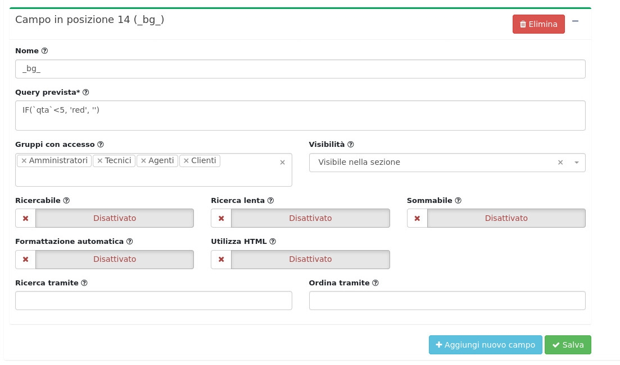This screenshot has width=620, height=365.
Task: Click help icon next to Sommabile
Action: (x=458, y=201)
